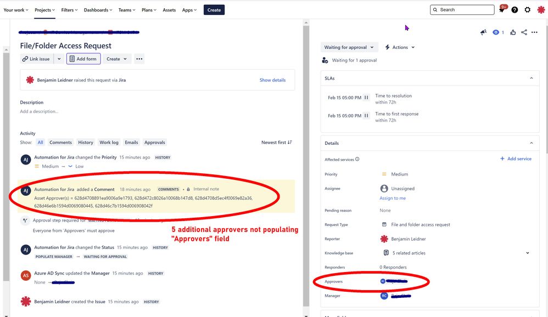Click the three-dot menu beside Create button
Viewport: 548px width, 317px height.
click(x=139, y=59)
